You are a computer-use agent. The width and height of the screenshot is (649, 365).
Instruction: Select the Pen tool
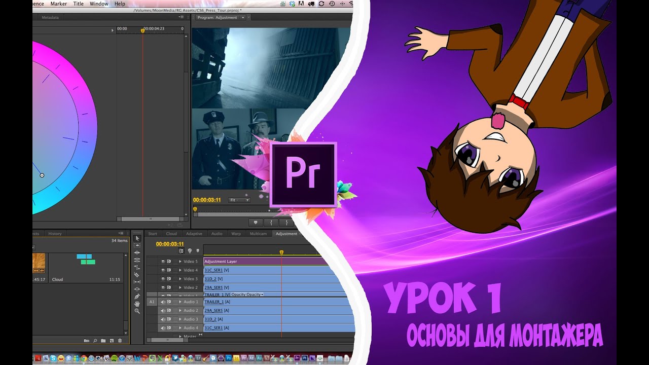click(x=137, y=297)
